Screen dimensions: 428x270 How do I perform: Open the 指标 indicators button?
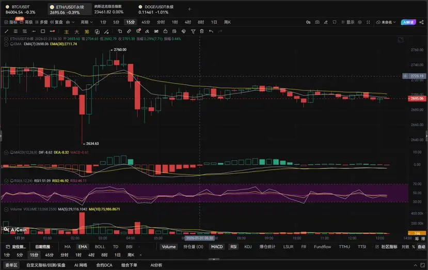(11, 22)
